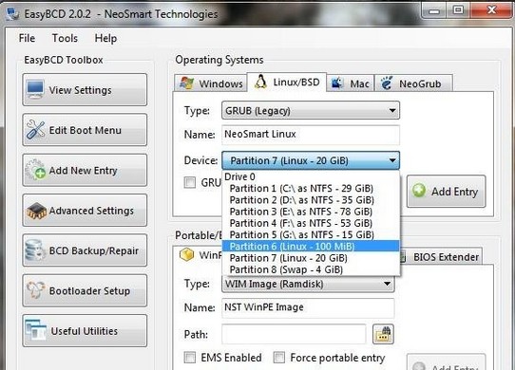Switch to the BIOS Extender tab

tap(442, 257)
